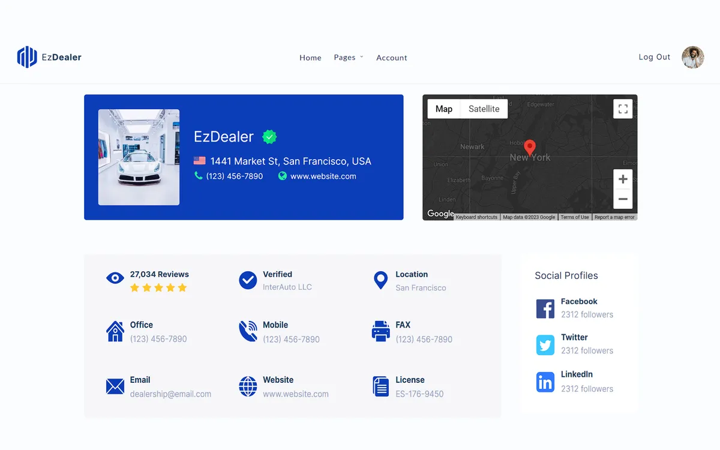
Task: Open the www.website.com link in banner
Action: [x=323, y=176]
